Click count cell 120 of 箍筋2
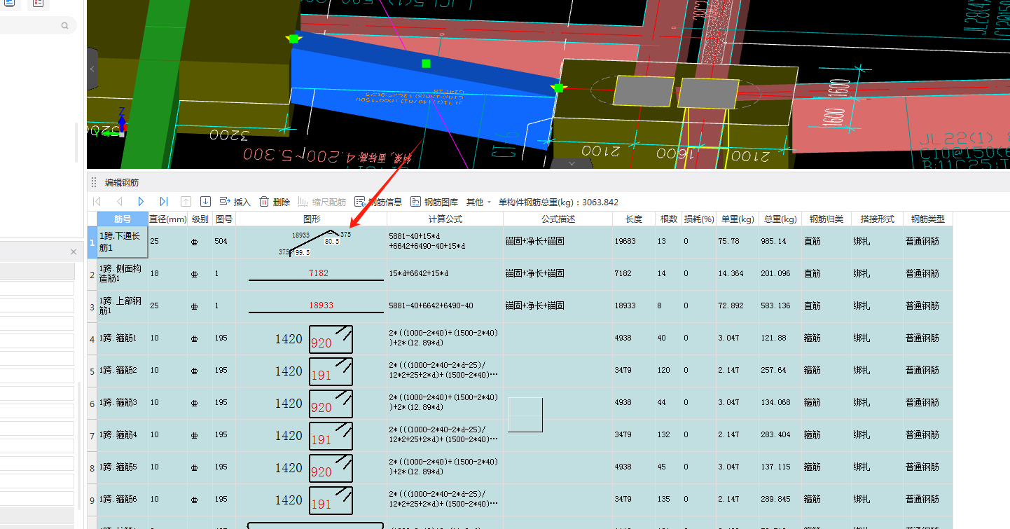The height and width of the screenshot is (529, 1010). pos(669,371)
